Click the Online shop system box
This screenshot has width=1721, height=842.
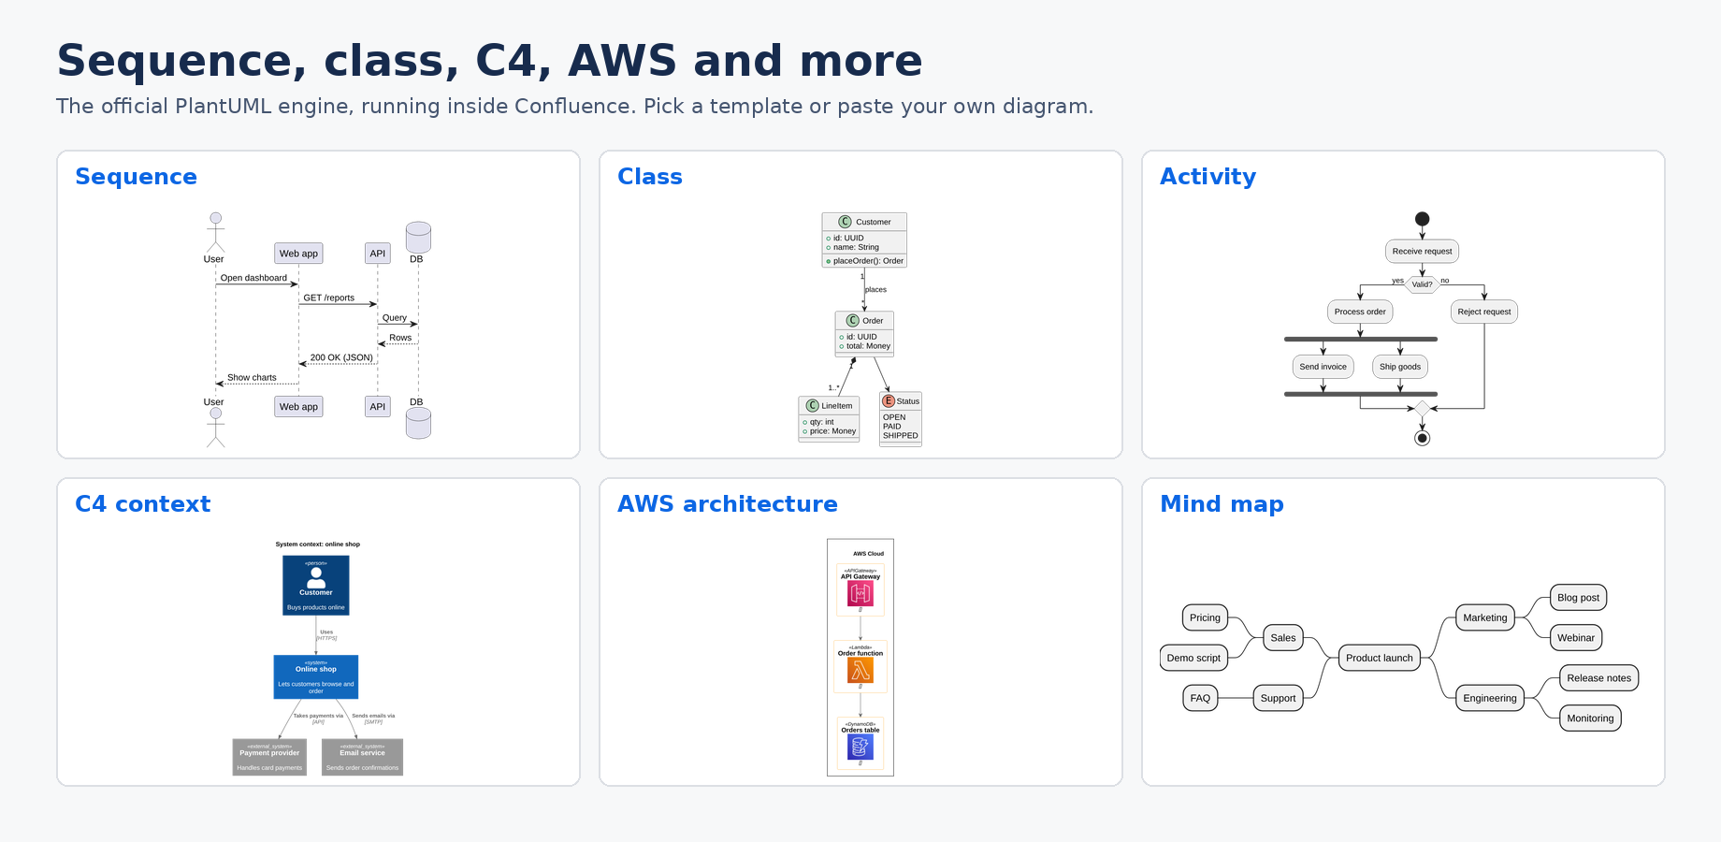(x=316, y=677)
